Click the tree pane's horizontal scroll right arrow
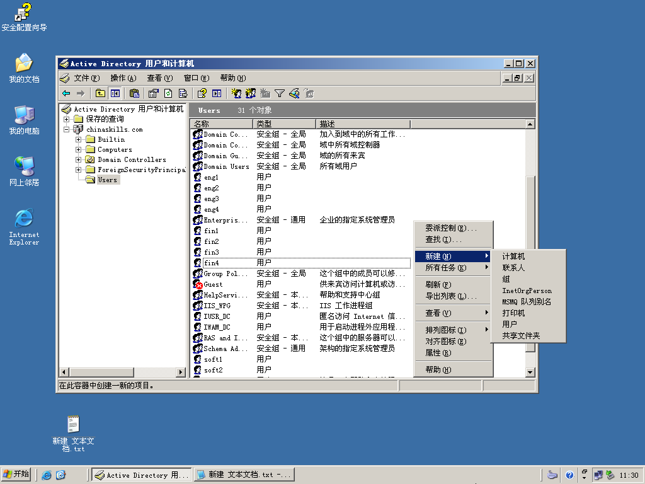 181,372
